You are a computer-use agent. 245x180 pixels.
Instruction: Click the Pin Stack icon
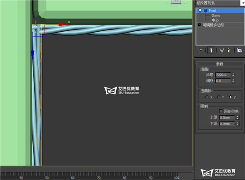click(x=200, y=50)
